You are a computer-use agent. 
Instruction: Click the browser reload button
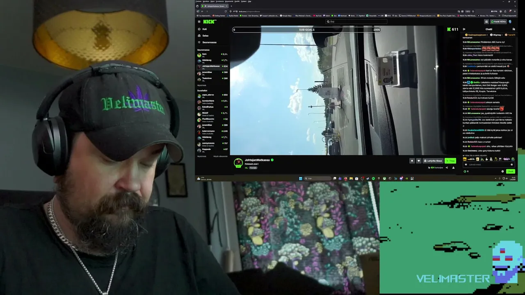[x=226, y=11]
